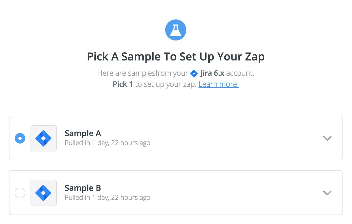Click the bold "Jira 6.x" account name
Image resolution: width=352 pixels, height=224 pixels.
(x=212, y=73)
